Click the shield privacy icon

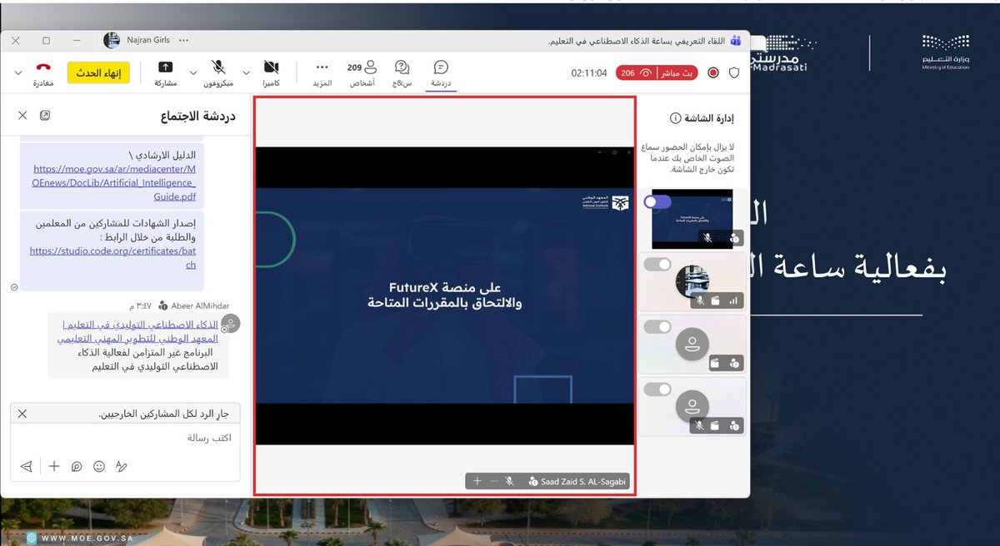click(734, 73)
